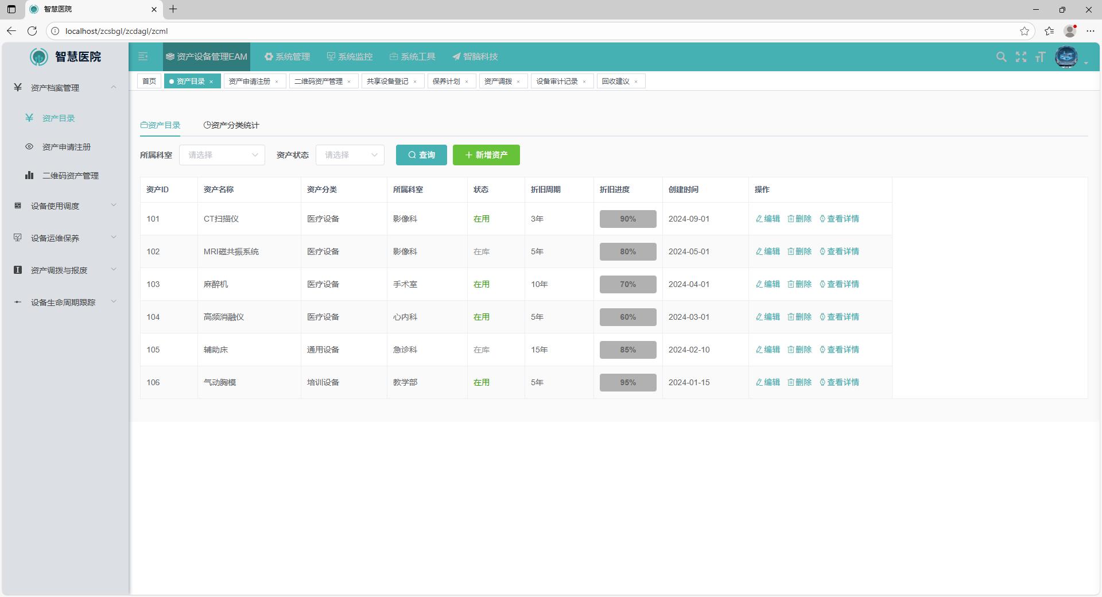
Task: Click the browser refresh icon
Action: click(x=32, y=31)
